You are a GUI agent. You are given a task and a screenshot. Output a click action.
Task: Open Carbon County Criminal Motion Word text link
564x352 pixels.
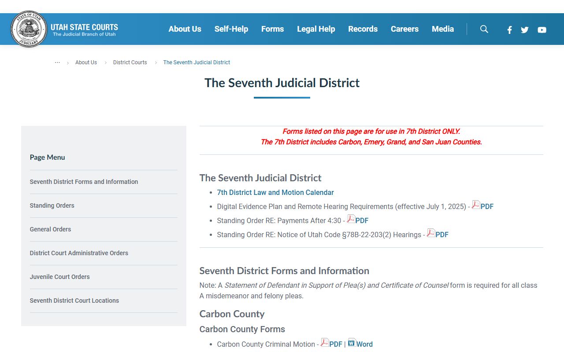point(364,344)
